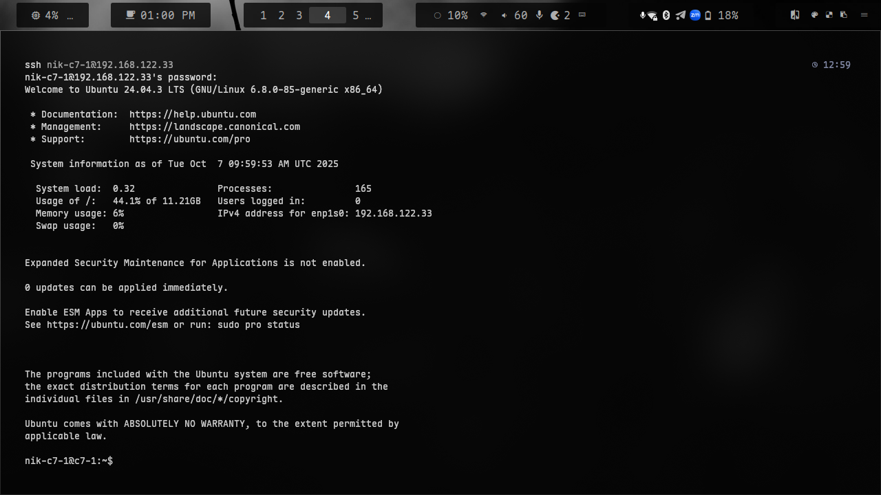This screenshot has height=495, width=881.
Task: Expand the ellipsis next to CPU 4%
Action: point(70,15)
